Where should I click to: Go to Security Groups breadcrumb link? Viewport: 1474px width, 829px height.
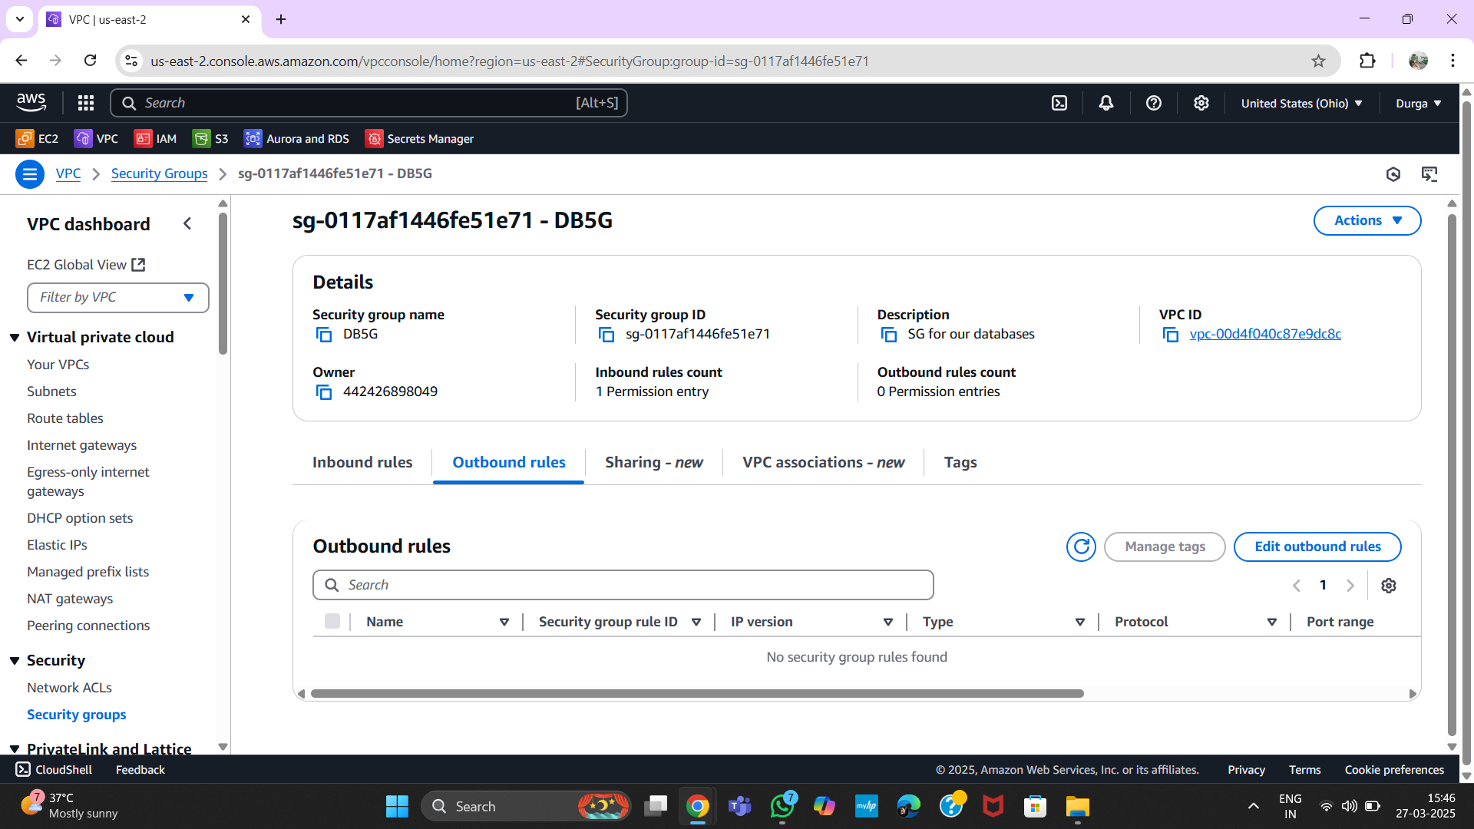pyautogui.click(x=159, y=173)
